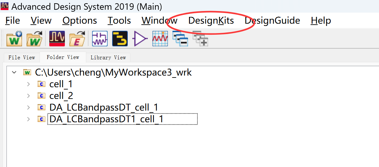Expand the cell_2 tree item
The width and height of the screenshot is (379, 167).
pos(29,96)
